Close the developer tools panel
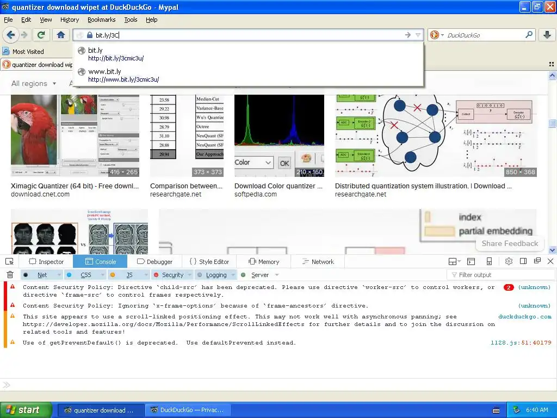 click(550, 261)
